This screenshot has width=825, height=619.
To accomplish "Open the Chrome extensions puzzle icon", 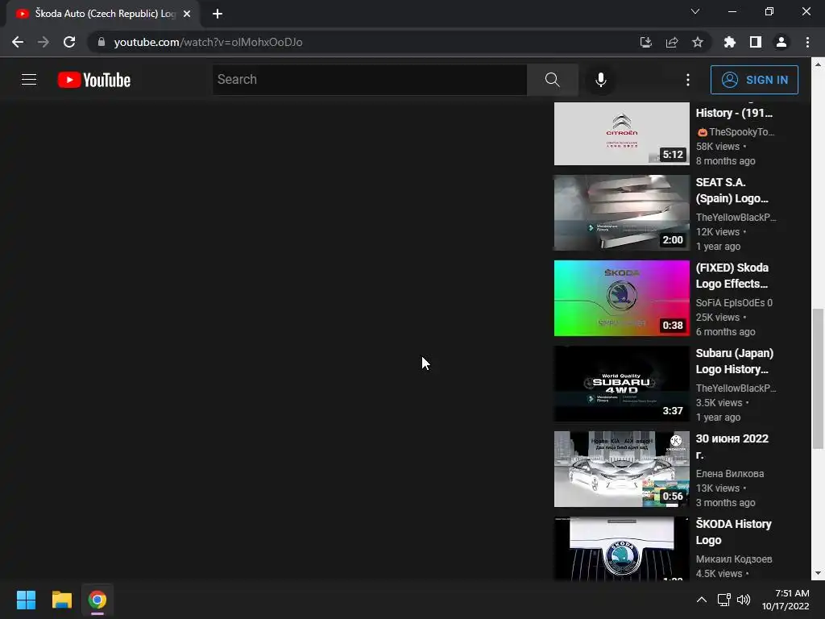I will click(x=729, y=42).
